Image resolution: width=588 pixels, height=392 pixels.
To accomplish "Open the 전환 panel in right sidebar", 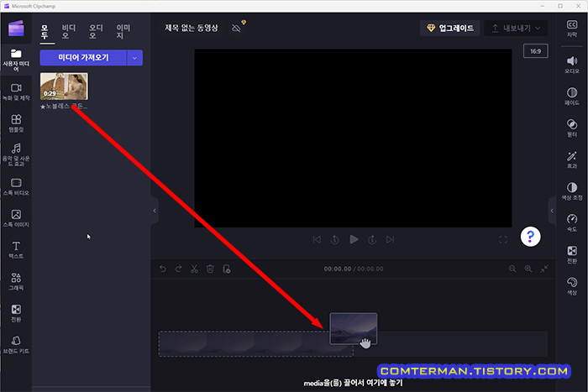I will (572, 254).
